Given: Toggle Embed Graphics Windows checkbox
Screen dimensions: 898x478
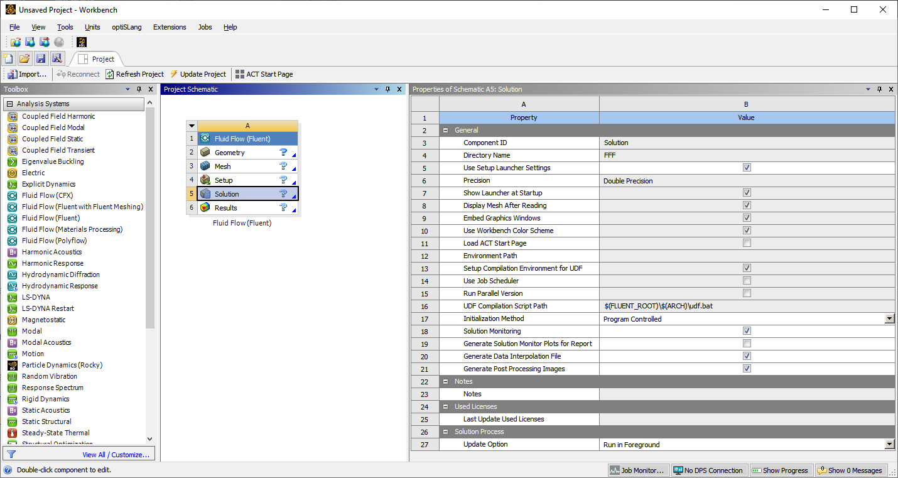Looking at the screenshot, I should 747,218.
